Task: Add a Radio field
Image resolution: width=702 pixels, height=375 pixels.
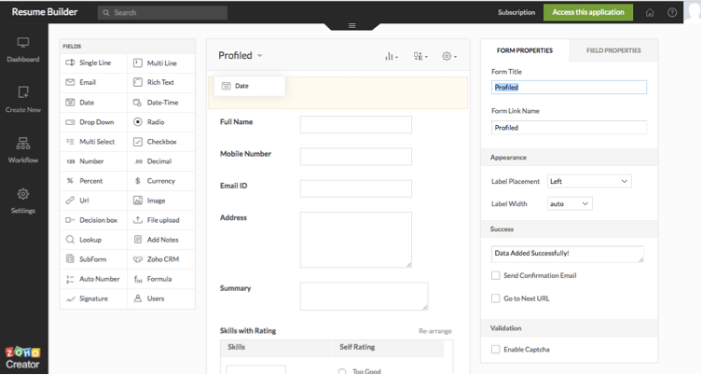Action: point(161,122)
